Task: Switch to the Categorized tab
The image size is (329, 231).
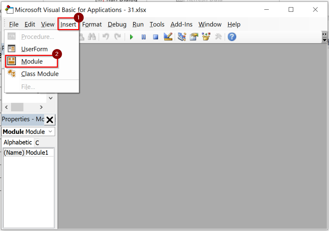Action: click(37, 143)
